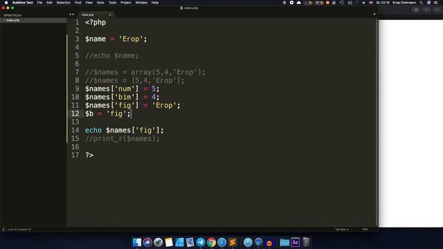This screenshot has width=443, height=249.
Task: Click $names['bim'] = 4 line
Action: pyautogui.click(x=123, y=97)
